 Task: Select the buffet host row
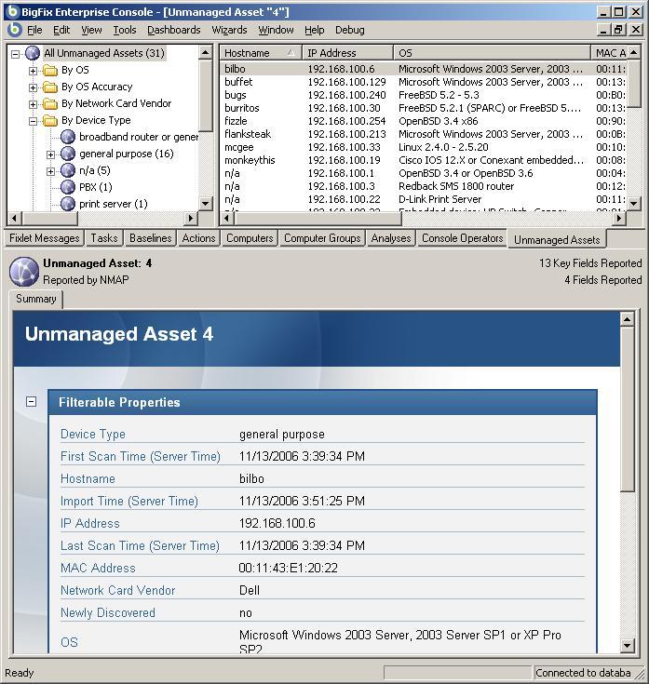(x=424, y=82)
